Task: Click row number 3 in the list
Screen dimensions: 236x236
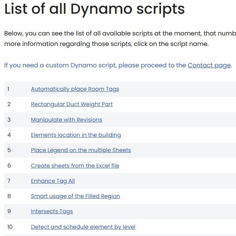Action: tap(9, 120)
